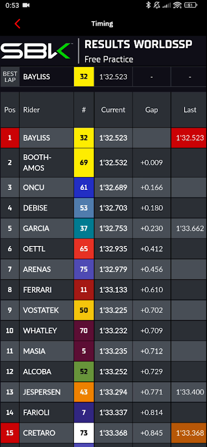This screenshot has height=447, width=207.
Task: Tap the WiFi status icon
Action: pos(177,5)
